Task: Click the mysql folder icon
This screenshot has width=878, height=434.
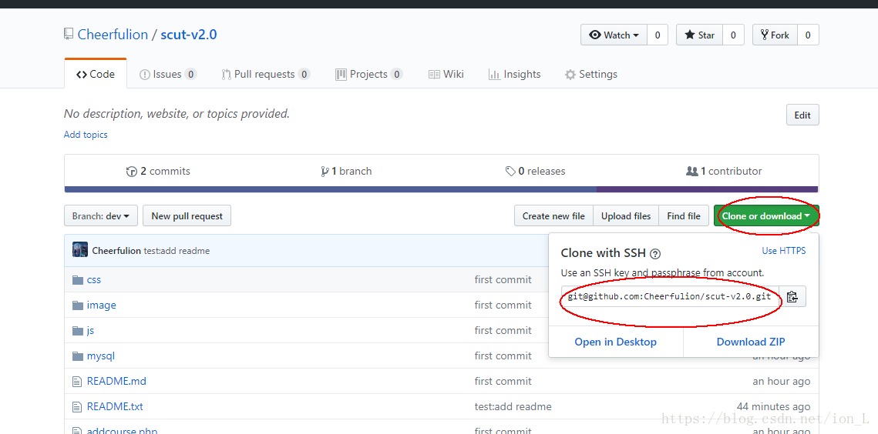Action: pyautogui.click(x=78, y=356)
